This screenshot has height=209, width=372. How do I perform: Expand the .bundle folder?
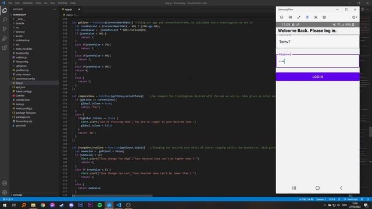coord(20,23)
